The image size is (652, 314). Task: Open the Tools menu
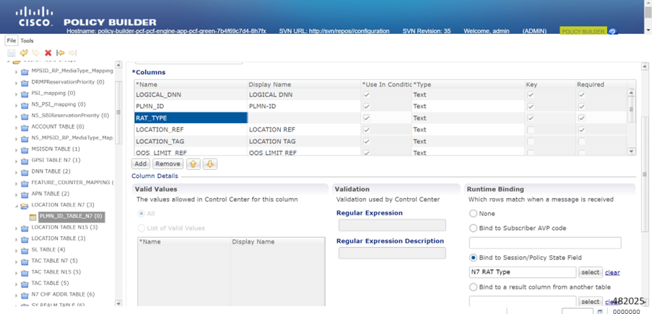[27, 40]
